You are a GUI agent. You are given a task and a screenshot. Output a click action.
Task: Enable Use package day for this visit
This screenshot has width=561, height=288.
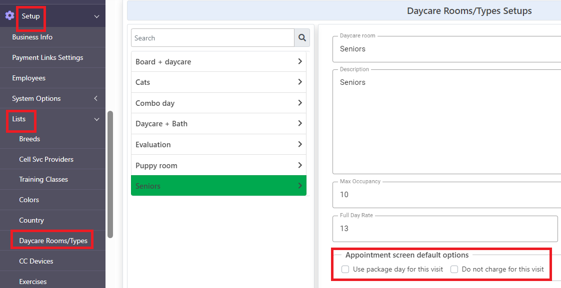pos(345,269)
